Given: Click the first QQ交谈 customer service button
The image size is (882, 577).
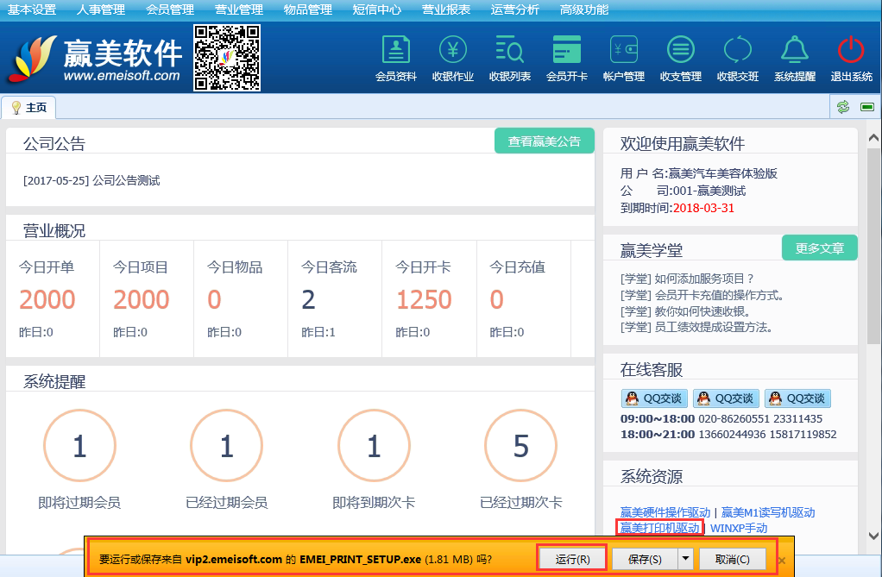Looking at the screenshot, I should tap(653, 398).
